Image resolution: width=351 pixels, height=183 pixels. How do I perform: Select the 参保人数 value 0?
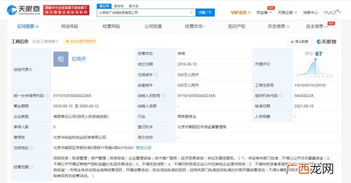click(54, 127)
